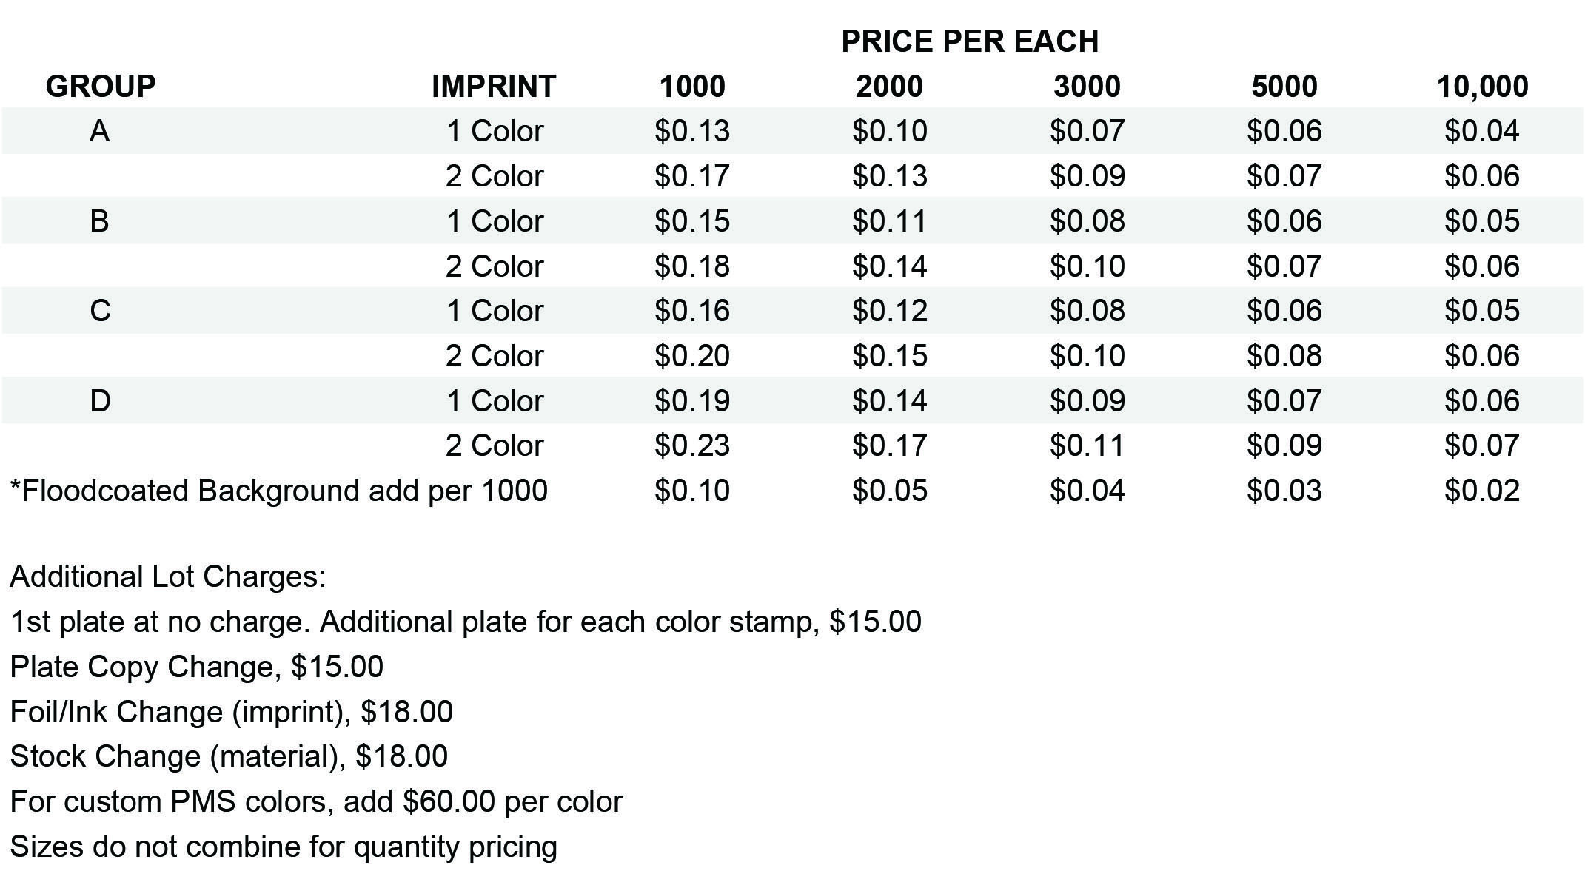The image size is (1585, 871).
Task: Select Group A row label
Action: (x=99, y=131)
